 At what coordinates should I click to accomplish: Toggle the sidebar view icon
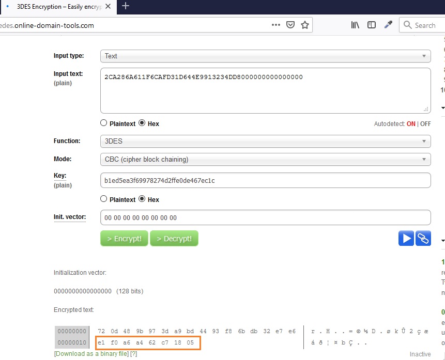click(x=372, y=25)
